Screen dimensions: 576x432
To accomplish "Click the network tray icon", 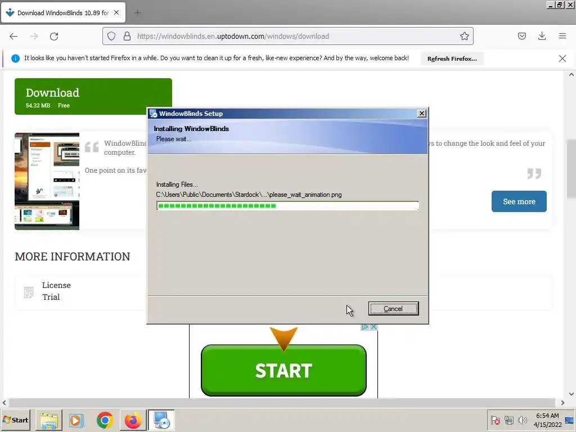I will point(508,420).
